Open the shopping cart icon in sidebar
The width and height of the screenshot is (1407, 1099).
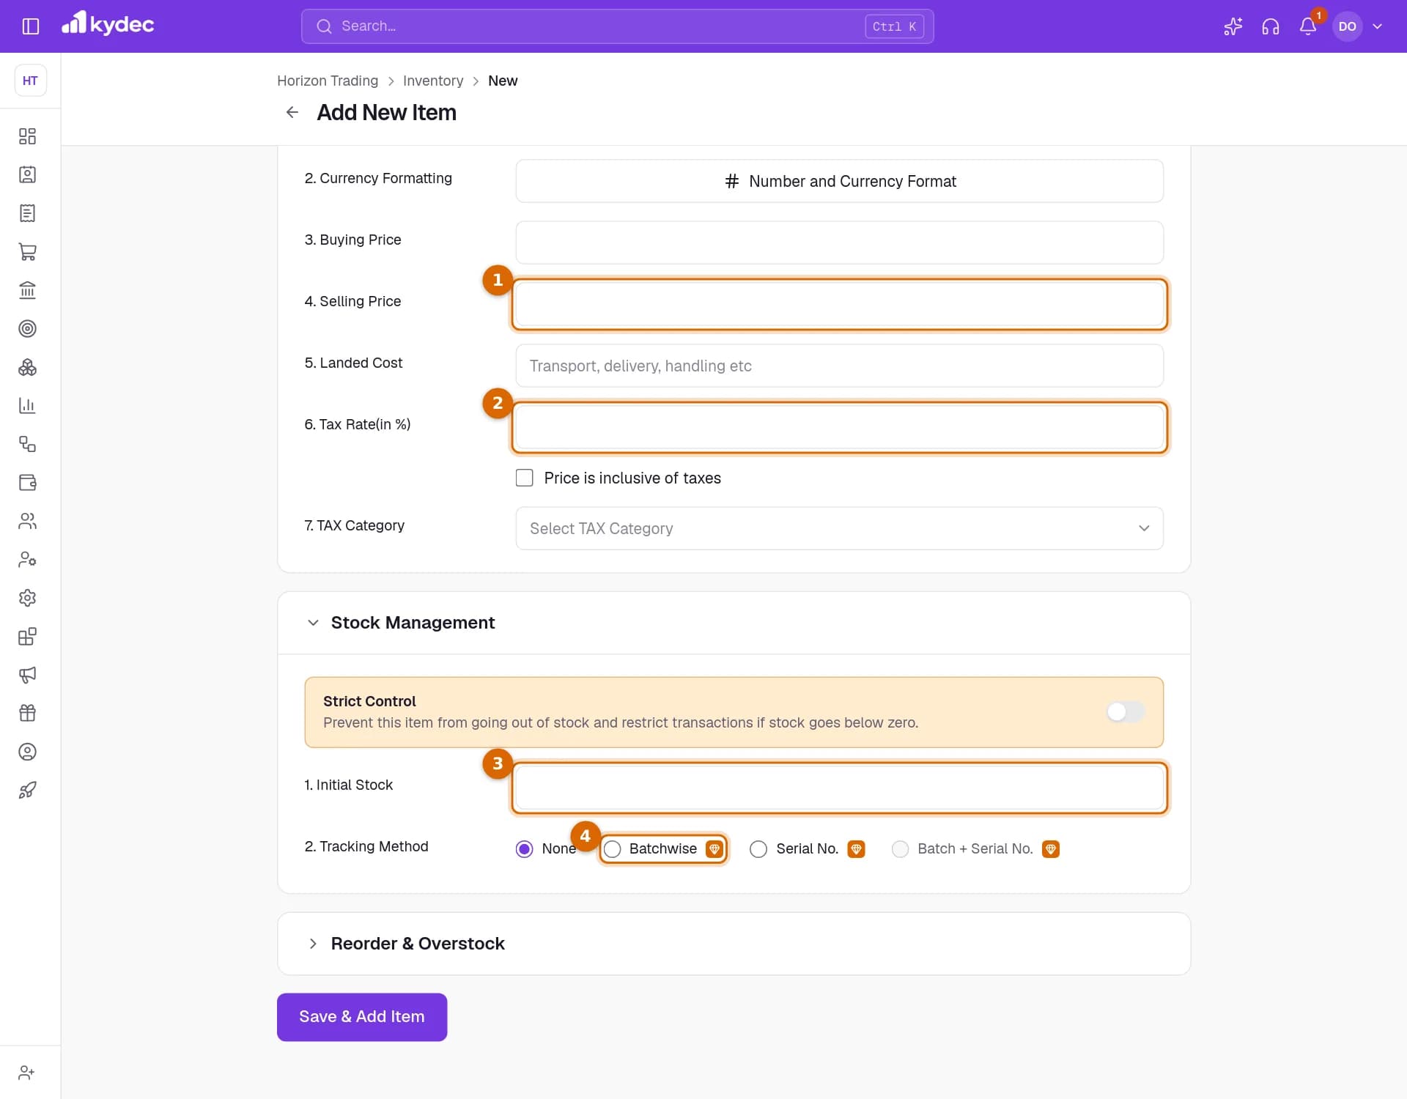(28, 252)
